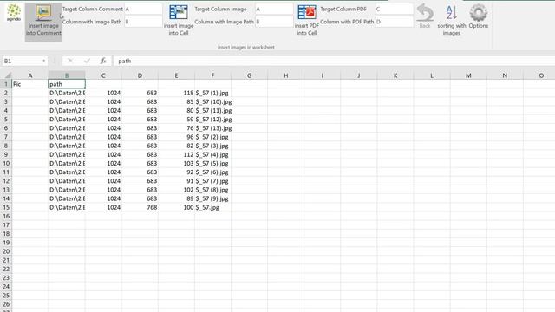Click cell with $_57 (2).jpg
The height and width of the screenshot is (312, 555).
212,137
